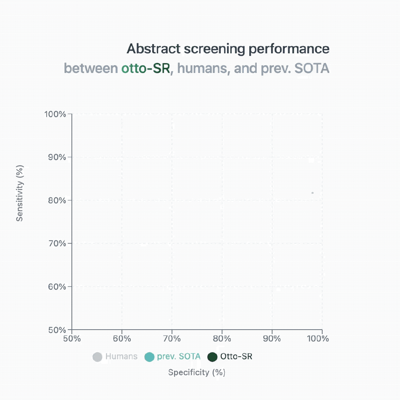Toggle the Otto-SR legend label
Viewport: 400px width, 400px height.
(236, 356)
